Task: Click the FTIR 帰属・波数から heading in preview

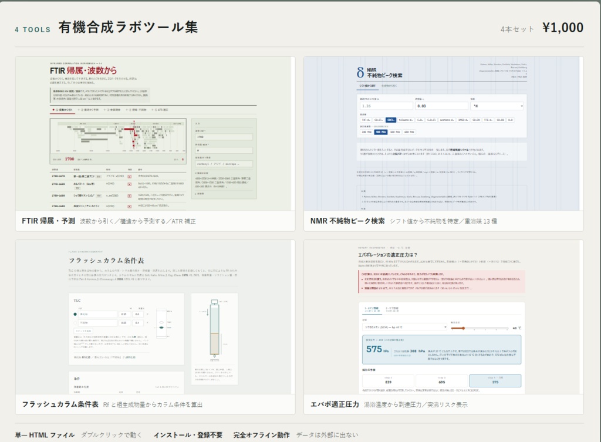Action: pyautogui.click(x=83, y=70)
